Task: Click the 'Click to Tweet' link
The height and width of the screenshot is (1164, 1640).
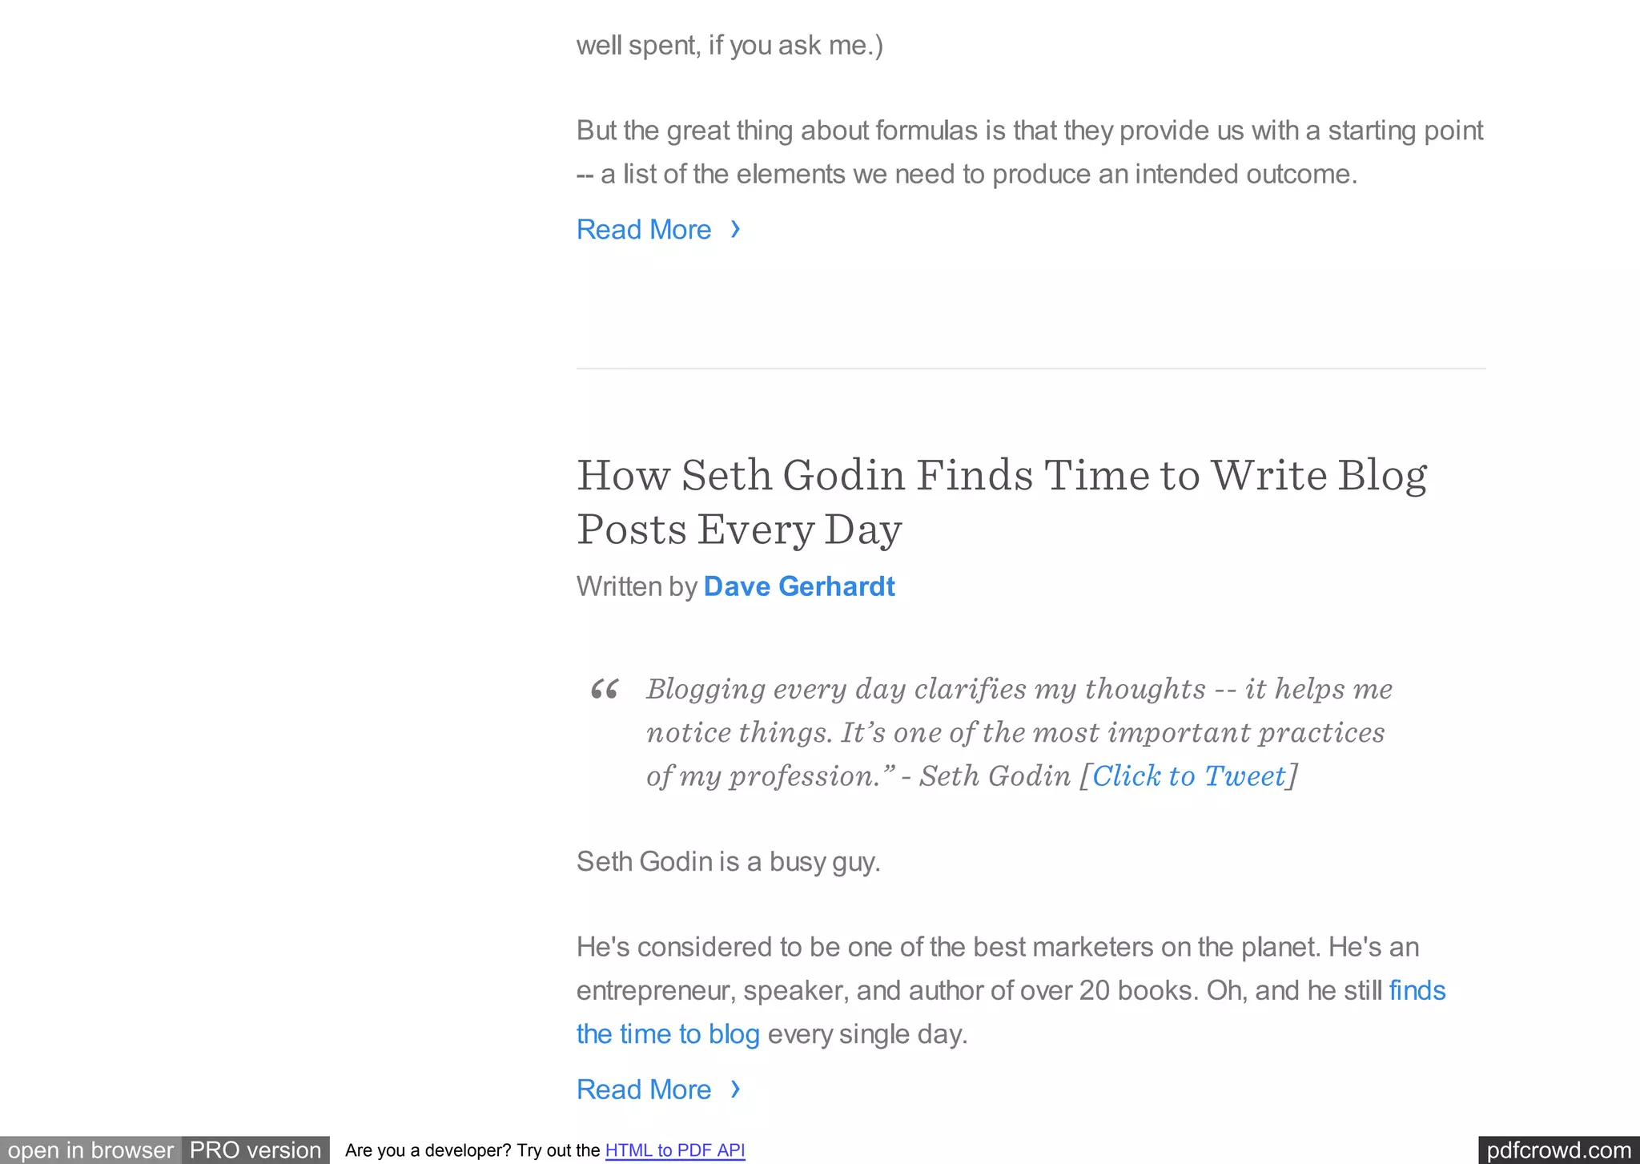Action: [x=1188, y=775]
